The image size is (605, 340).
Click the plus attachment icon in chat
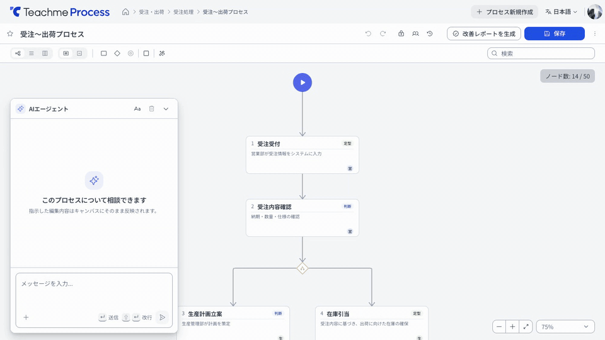(26, 317)
